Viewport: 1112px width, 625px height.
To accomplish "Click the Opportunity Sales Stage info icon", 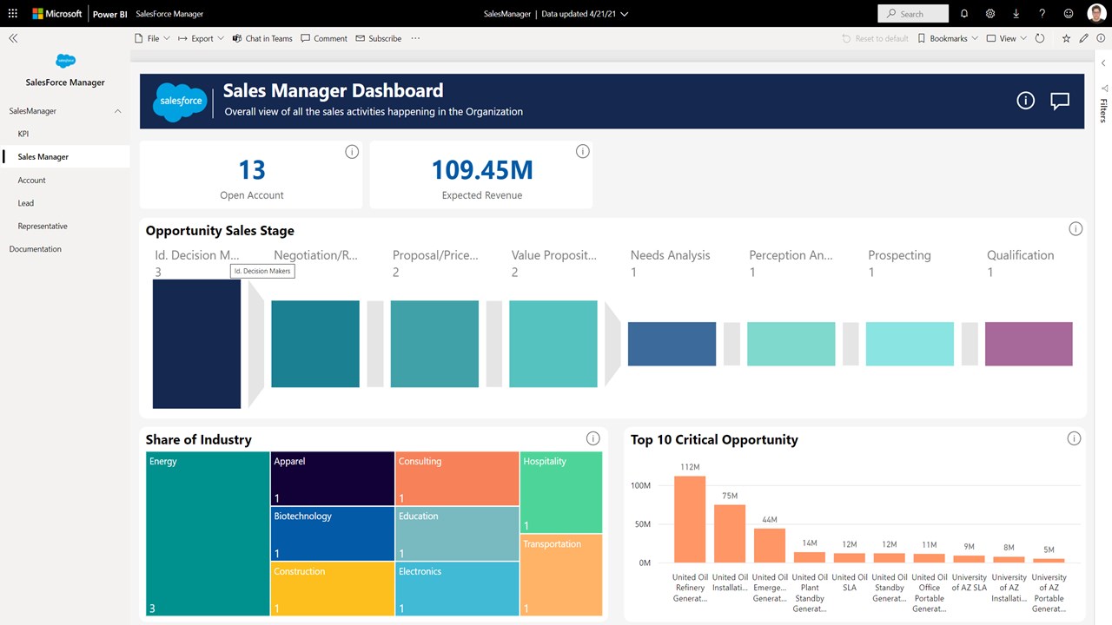I will tap(1076, 229).
